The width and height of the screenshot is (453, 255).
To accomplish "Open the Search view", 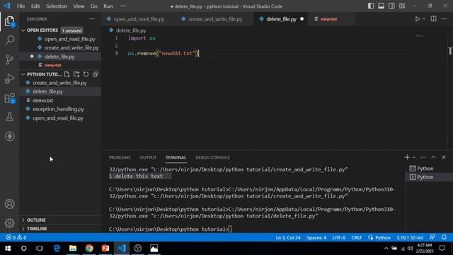I will pos(9,40).
